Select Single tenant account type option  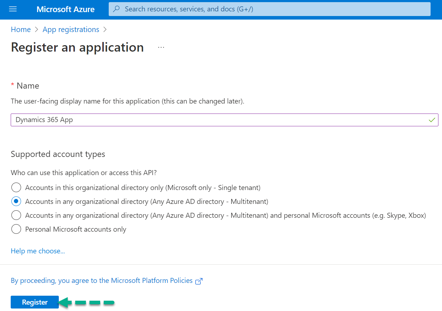point(16,187)
